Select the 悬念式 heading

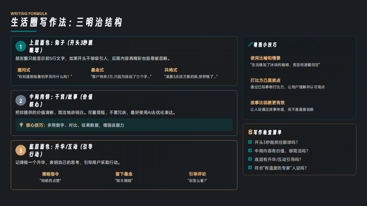(x=97, y=70)
